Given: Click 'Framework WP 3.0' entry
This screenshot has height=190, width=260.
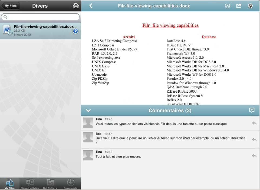Looking at the screenshot, I should point(181,54).
